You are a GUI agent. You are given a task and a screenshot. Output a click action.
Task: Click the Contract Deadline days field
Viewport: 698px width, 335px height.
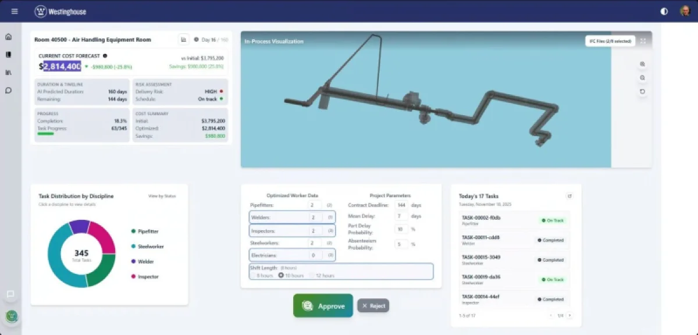point(401,205)
